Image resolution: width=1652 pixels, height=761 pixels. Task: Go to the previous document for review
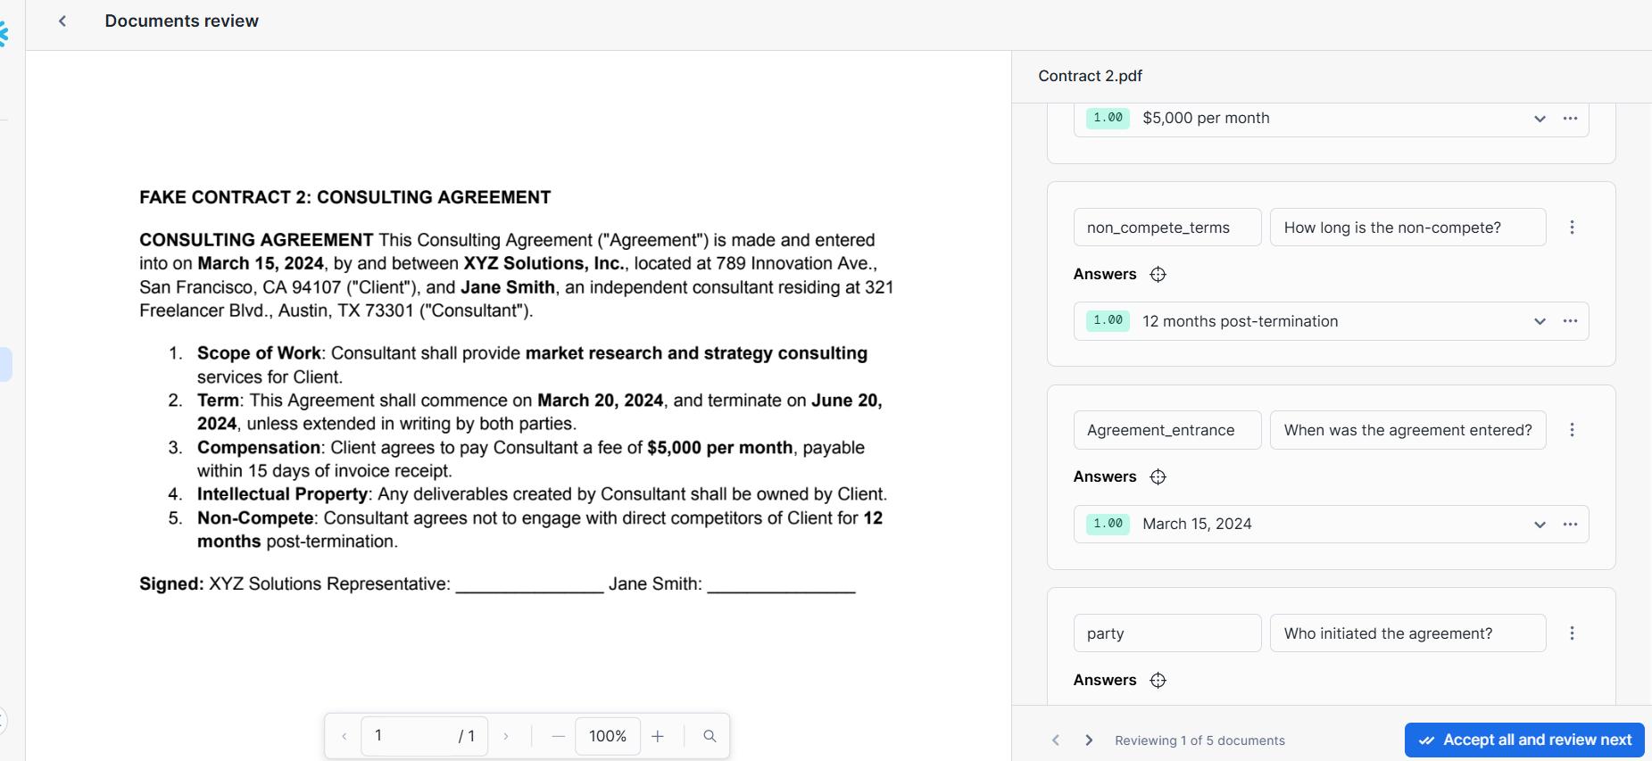1056,740
